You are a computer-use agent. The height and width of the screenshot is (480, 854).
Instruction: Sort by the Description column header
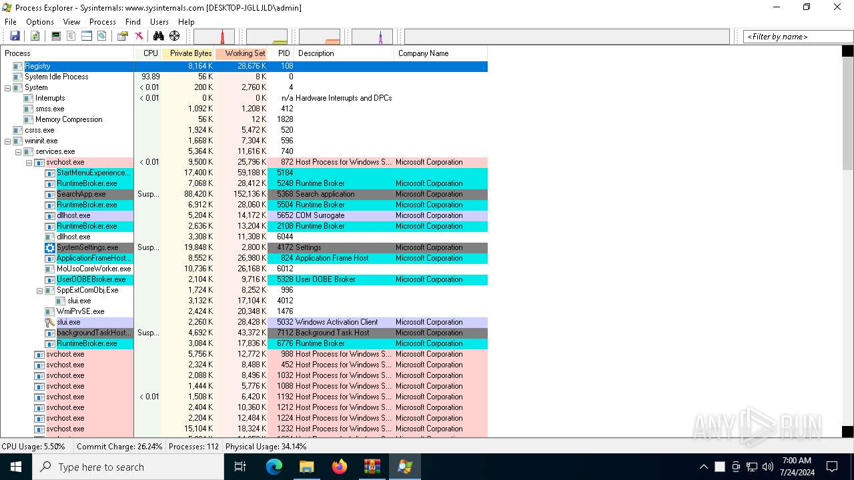[344, 53]
